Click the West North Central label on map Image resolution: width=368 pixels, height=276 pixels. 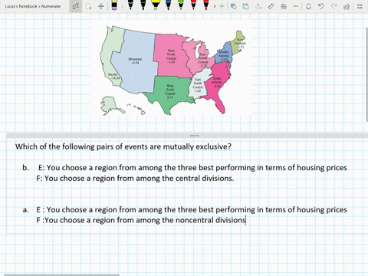(x=171, y=56)
